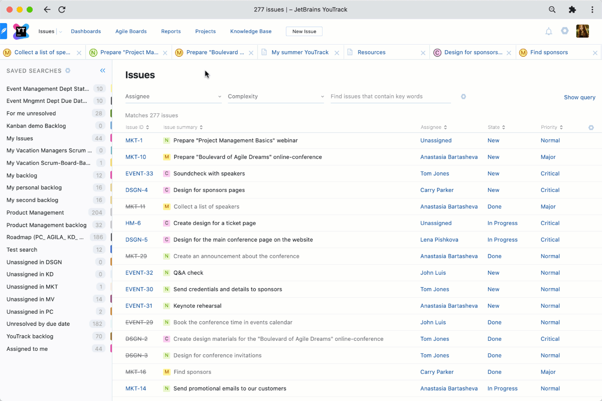Click the Show query link
Image resolution: width=602 pixels, height=401 pixels.
tap(579, 97)
